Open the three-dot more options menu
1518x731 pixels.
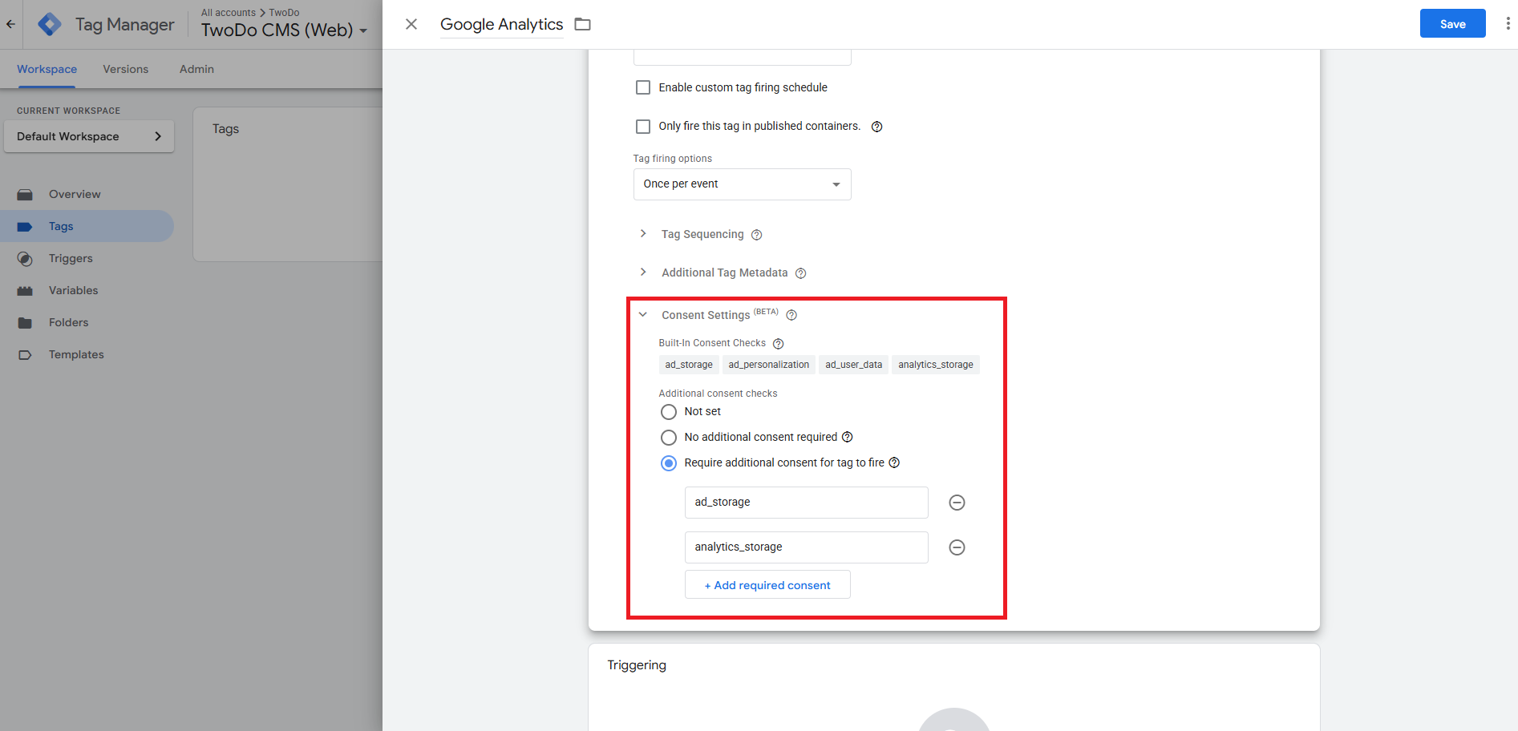tap(1508, 24)
